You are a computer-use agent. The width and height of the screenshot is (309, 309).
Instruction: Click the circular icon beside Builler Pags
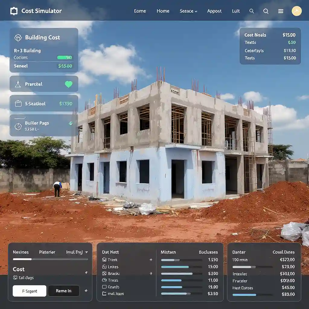click(18, 126)
